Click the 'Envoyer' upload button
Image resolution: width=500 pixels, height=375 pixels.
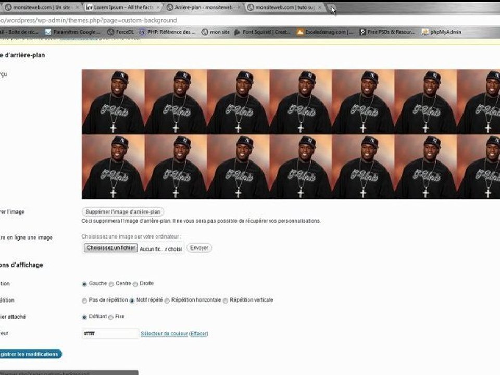(x=199, y=248)
